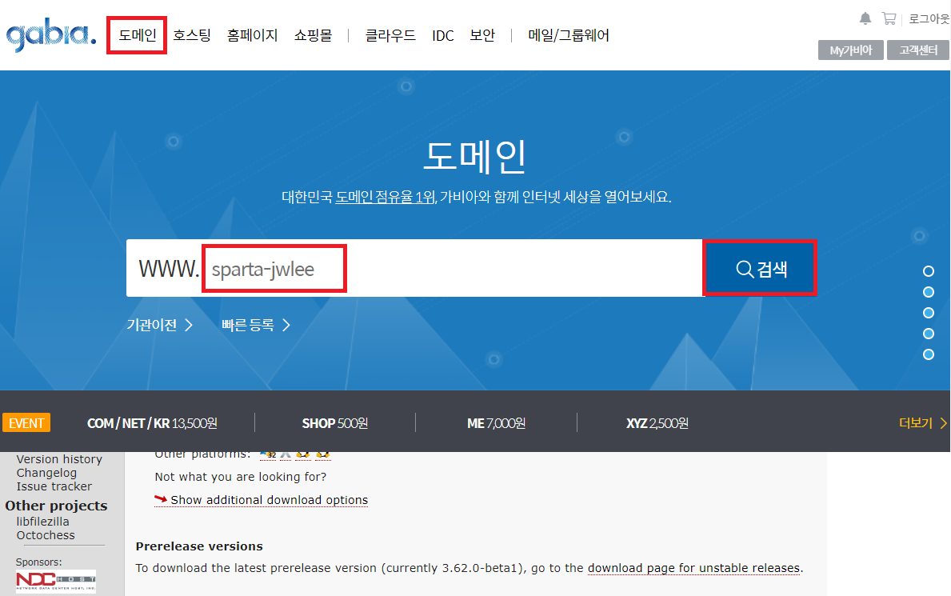The height and width of the screenshot is (596, 951).
Task: Click the EVENT badge
Action: [x=26, y=423]
